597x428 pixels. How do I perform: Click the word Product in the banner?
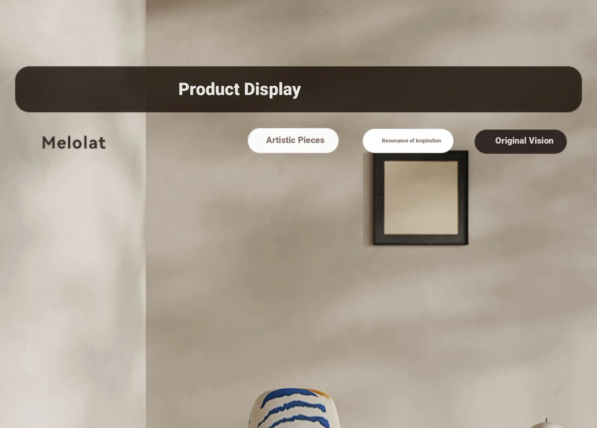209,89
